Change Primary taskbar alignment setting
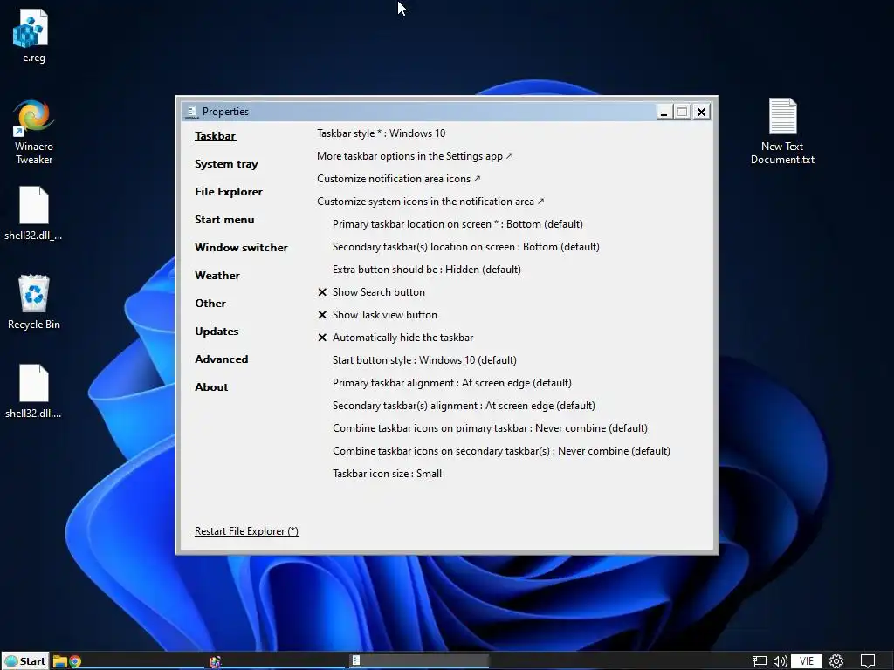This screenshot has height=670, width=894. (x=452, y=383)
